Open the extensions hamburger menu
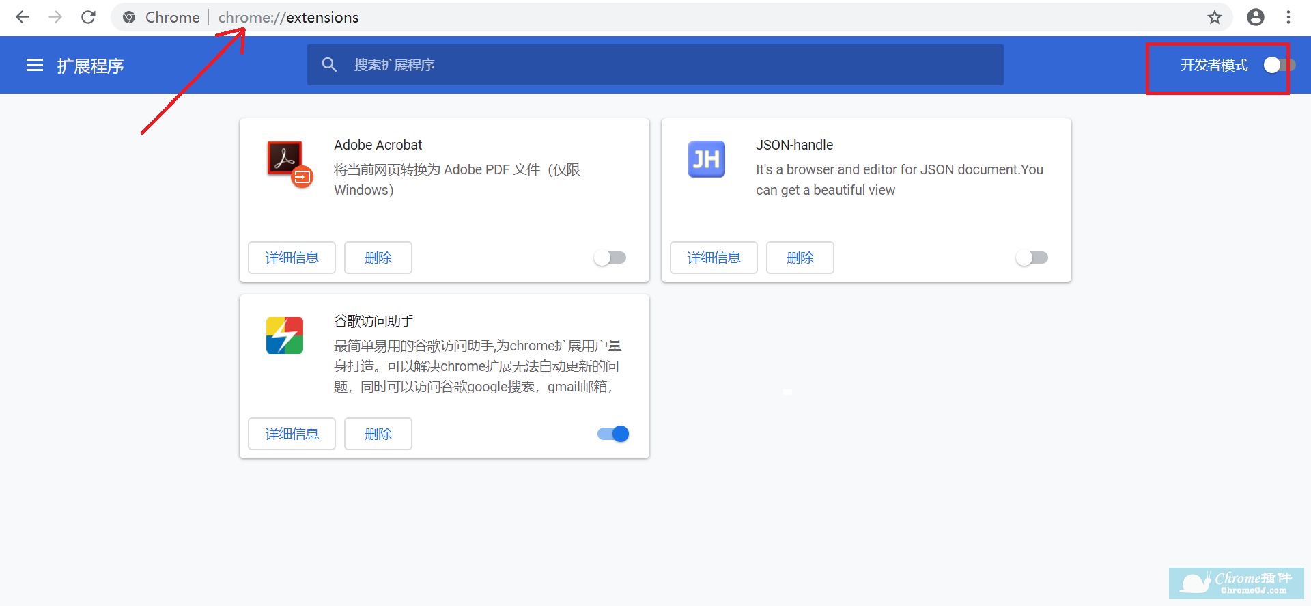This screenshot has width=1311, height=606. pyautogui.click(x=35, y=65)
